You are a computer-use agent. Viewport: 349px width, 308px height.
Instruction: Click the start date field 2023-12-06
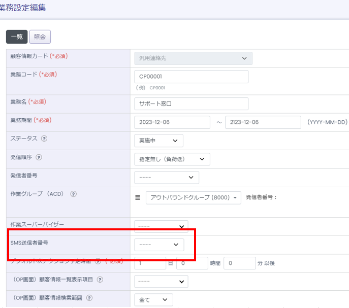(x=172, y=122)
